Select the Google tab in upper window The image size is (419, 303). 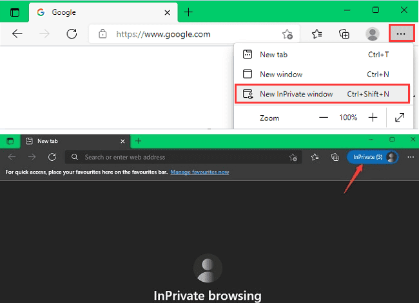coord(103,12)
